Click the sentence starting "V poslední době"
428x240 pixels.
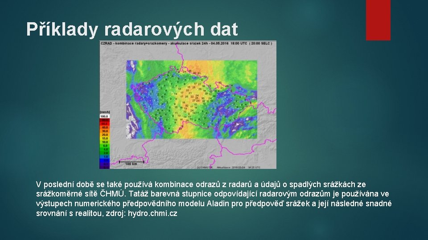click(214, 199)
